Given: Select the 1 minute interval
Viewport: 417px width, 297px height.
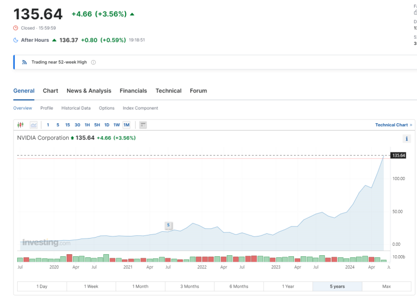Looking at the screenshot, I should (x=48, y=125).
